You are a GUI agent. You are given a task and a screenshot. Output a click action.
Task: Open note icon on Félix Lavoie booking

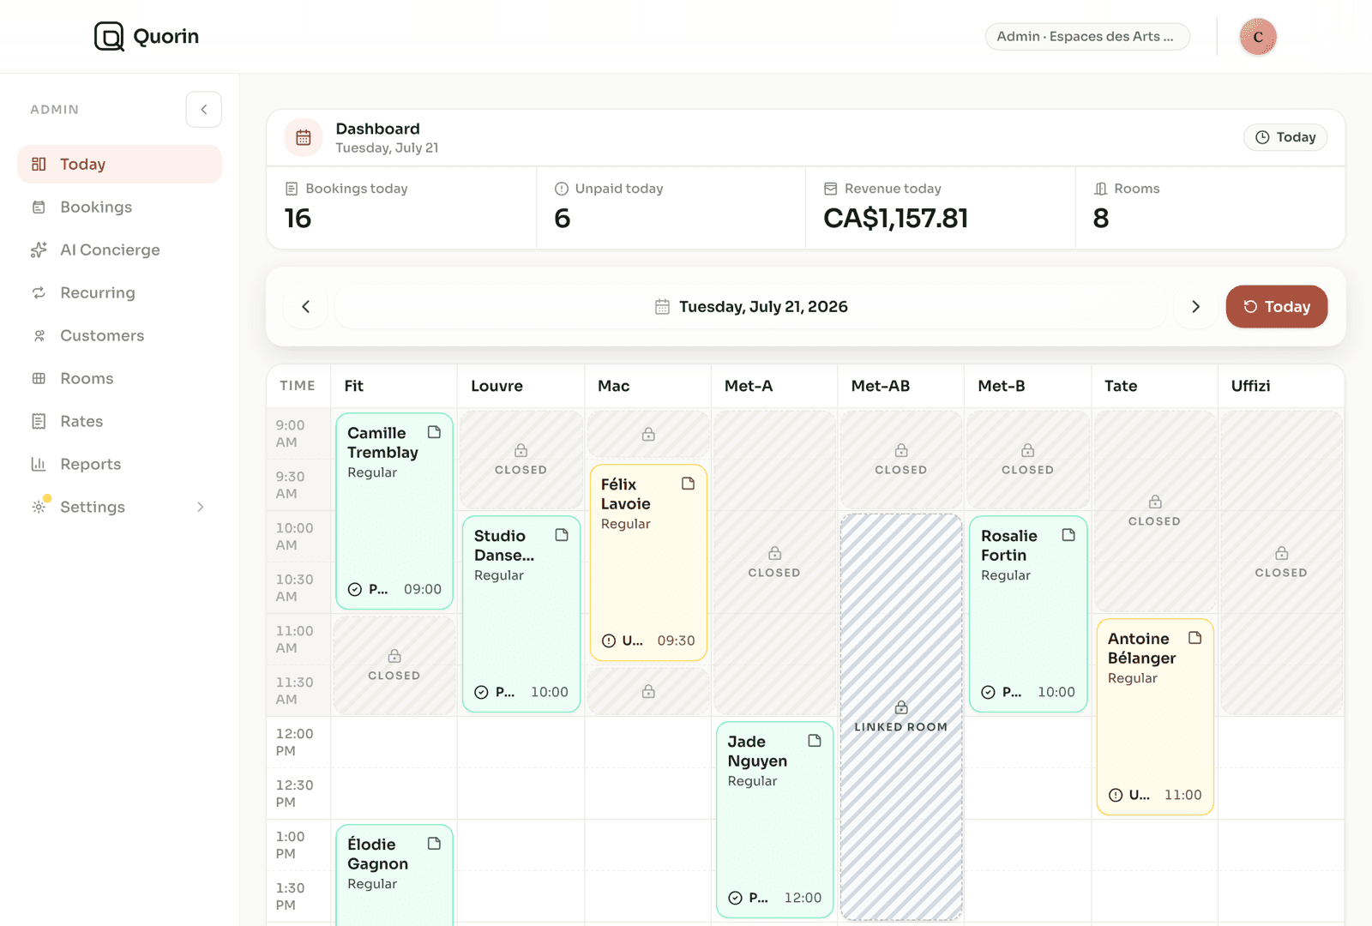tap(688, 484)
